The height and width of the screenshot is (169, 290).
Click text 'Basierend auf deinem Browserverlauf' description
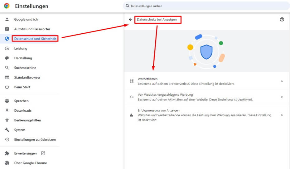164,84
